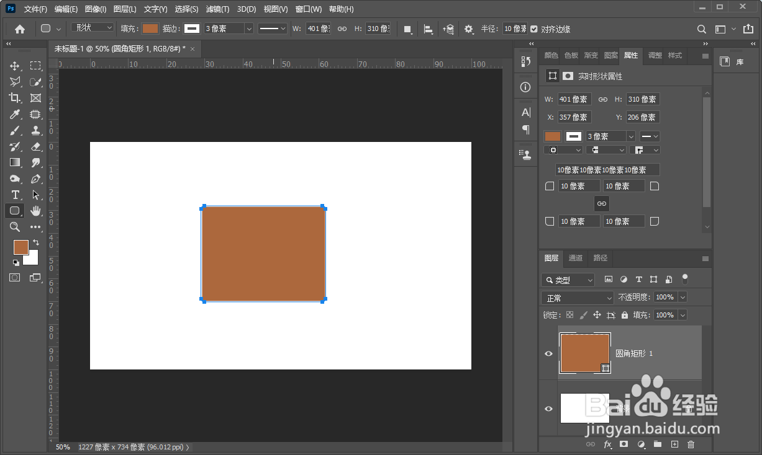Open path arrangement options in options bar
This screenshot has height=455, width=762.
click(448, 29)
